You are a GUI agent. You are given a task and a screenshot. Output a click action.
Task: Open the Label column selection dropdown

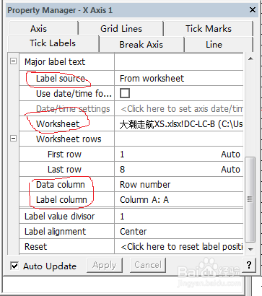pyautogui.click(x=179, y=199)
